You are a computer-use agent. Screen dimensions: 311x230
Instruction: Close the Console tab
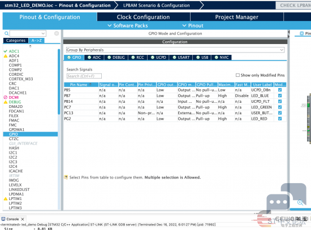tap(23, 219)
